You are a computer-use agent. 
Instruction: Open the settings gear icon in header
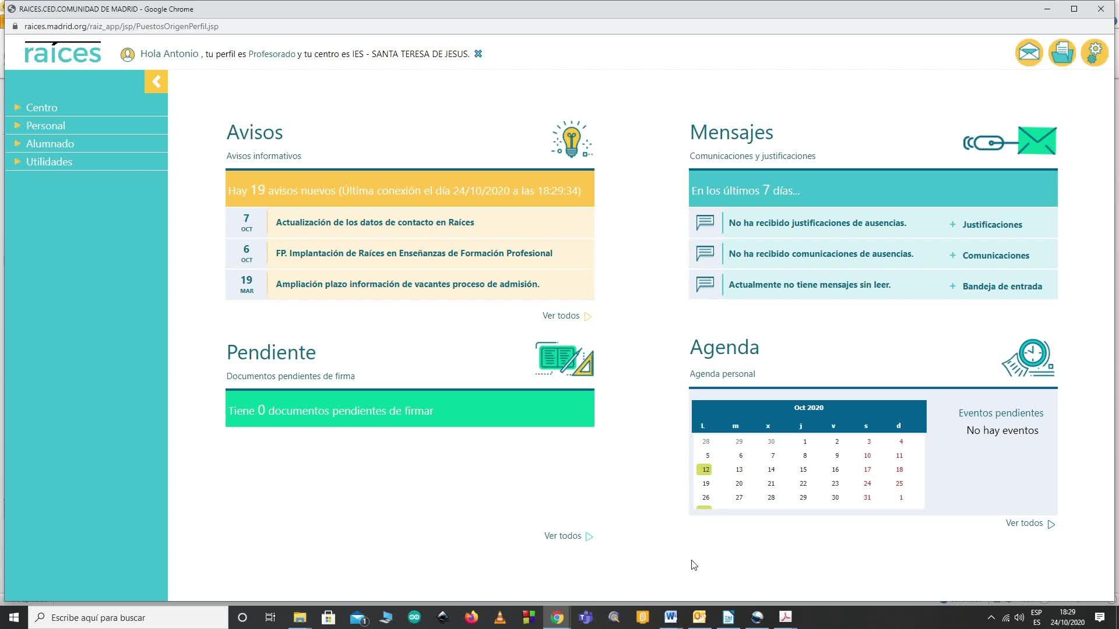click(1095, 53)
